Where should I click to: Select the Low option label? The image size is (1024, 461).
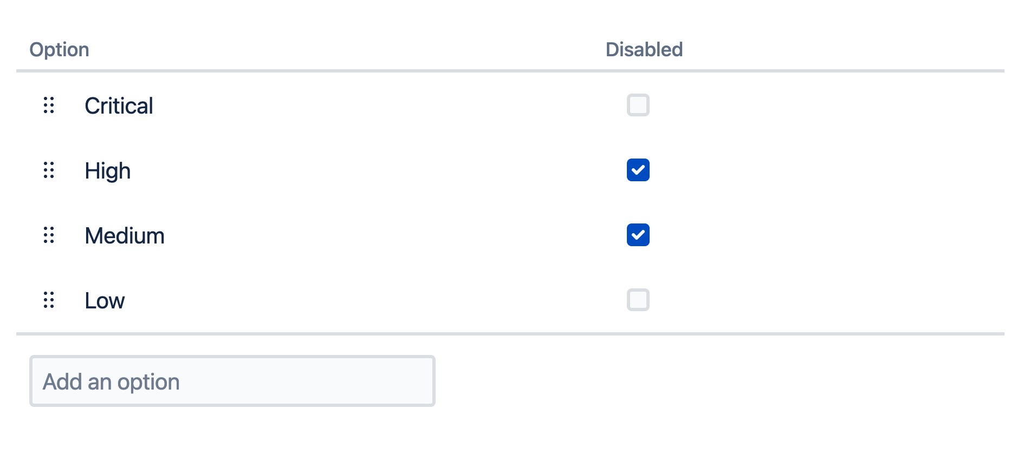[x=105, y=301]
